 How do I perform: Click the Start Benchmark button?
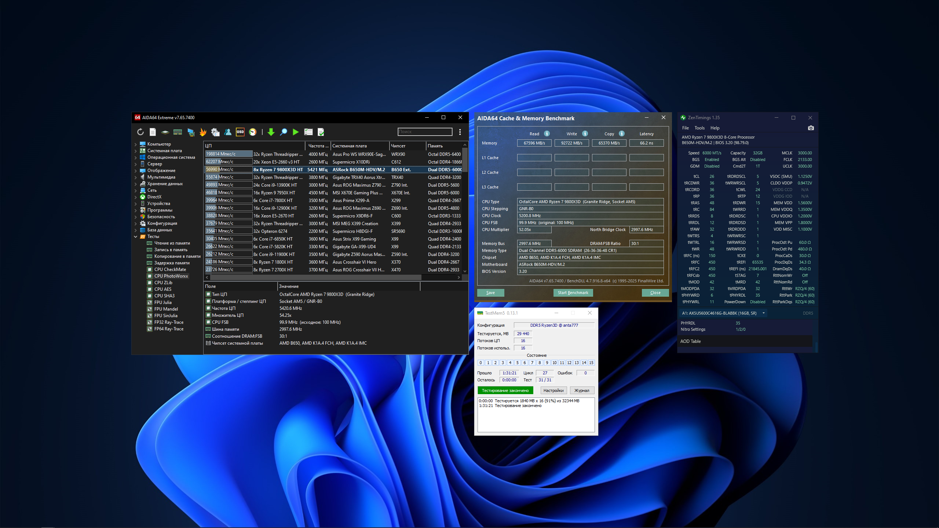[573, 293]
